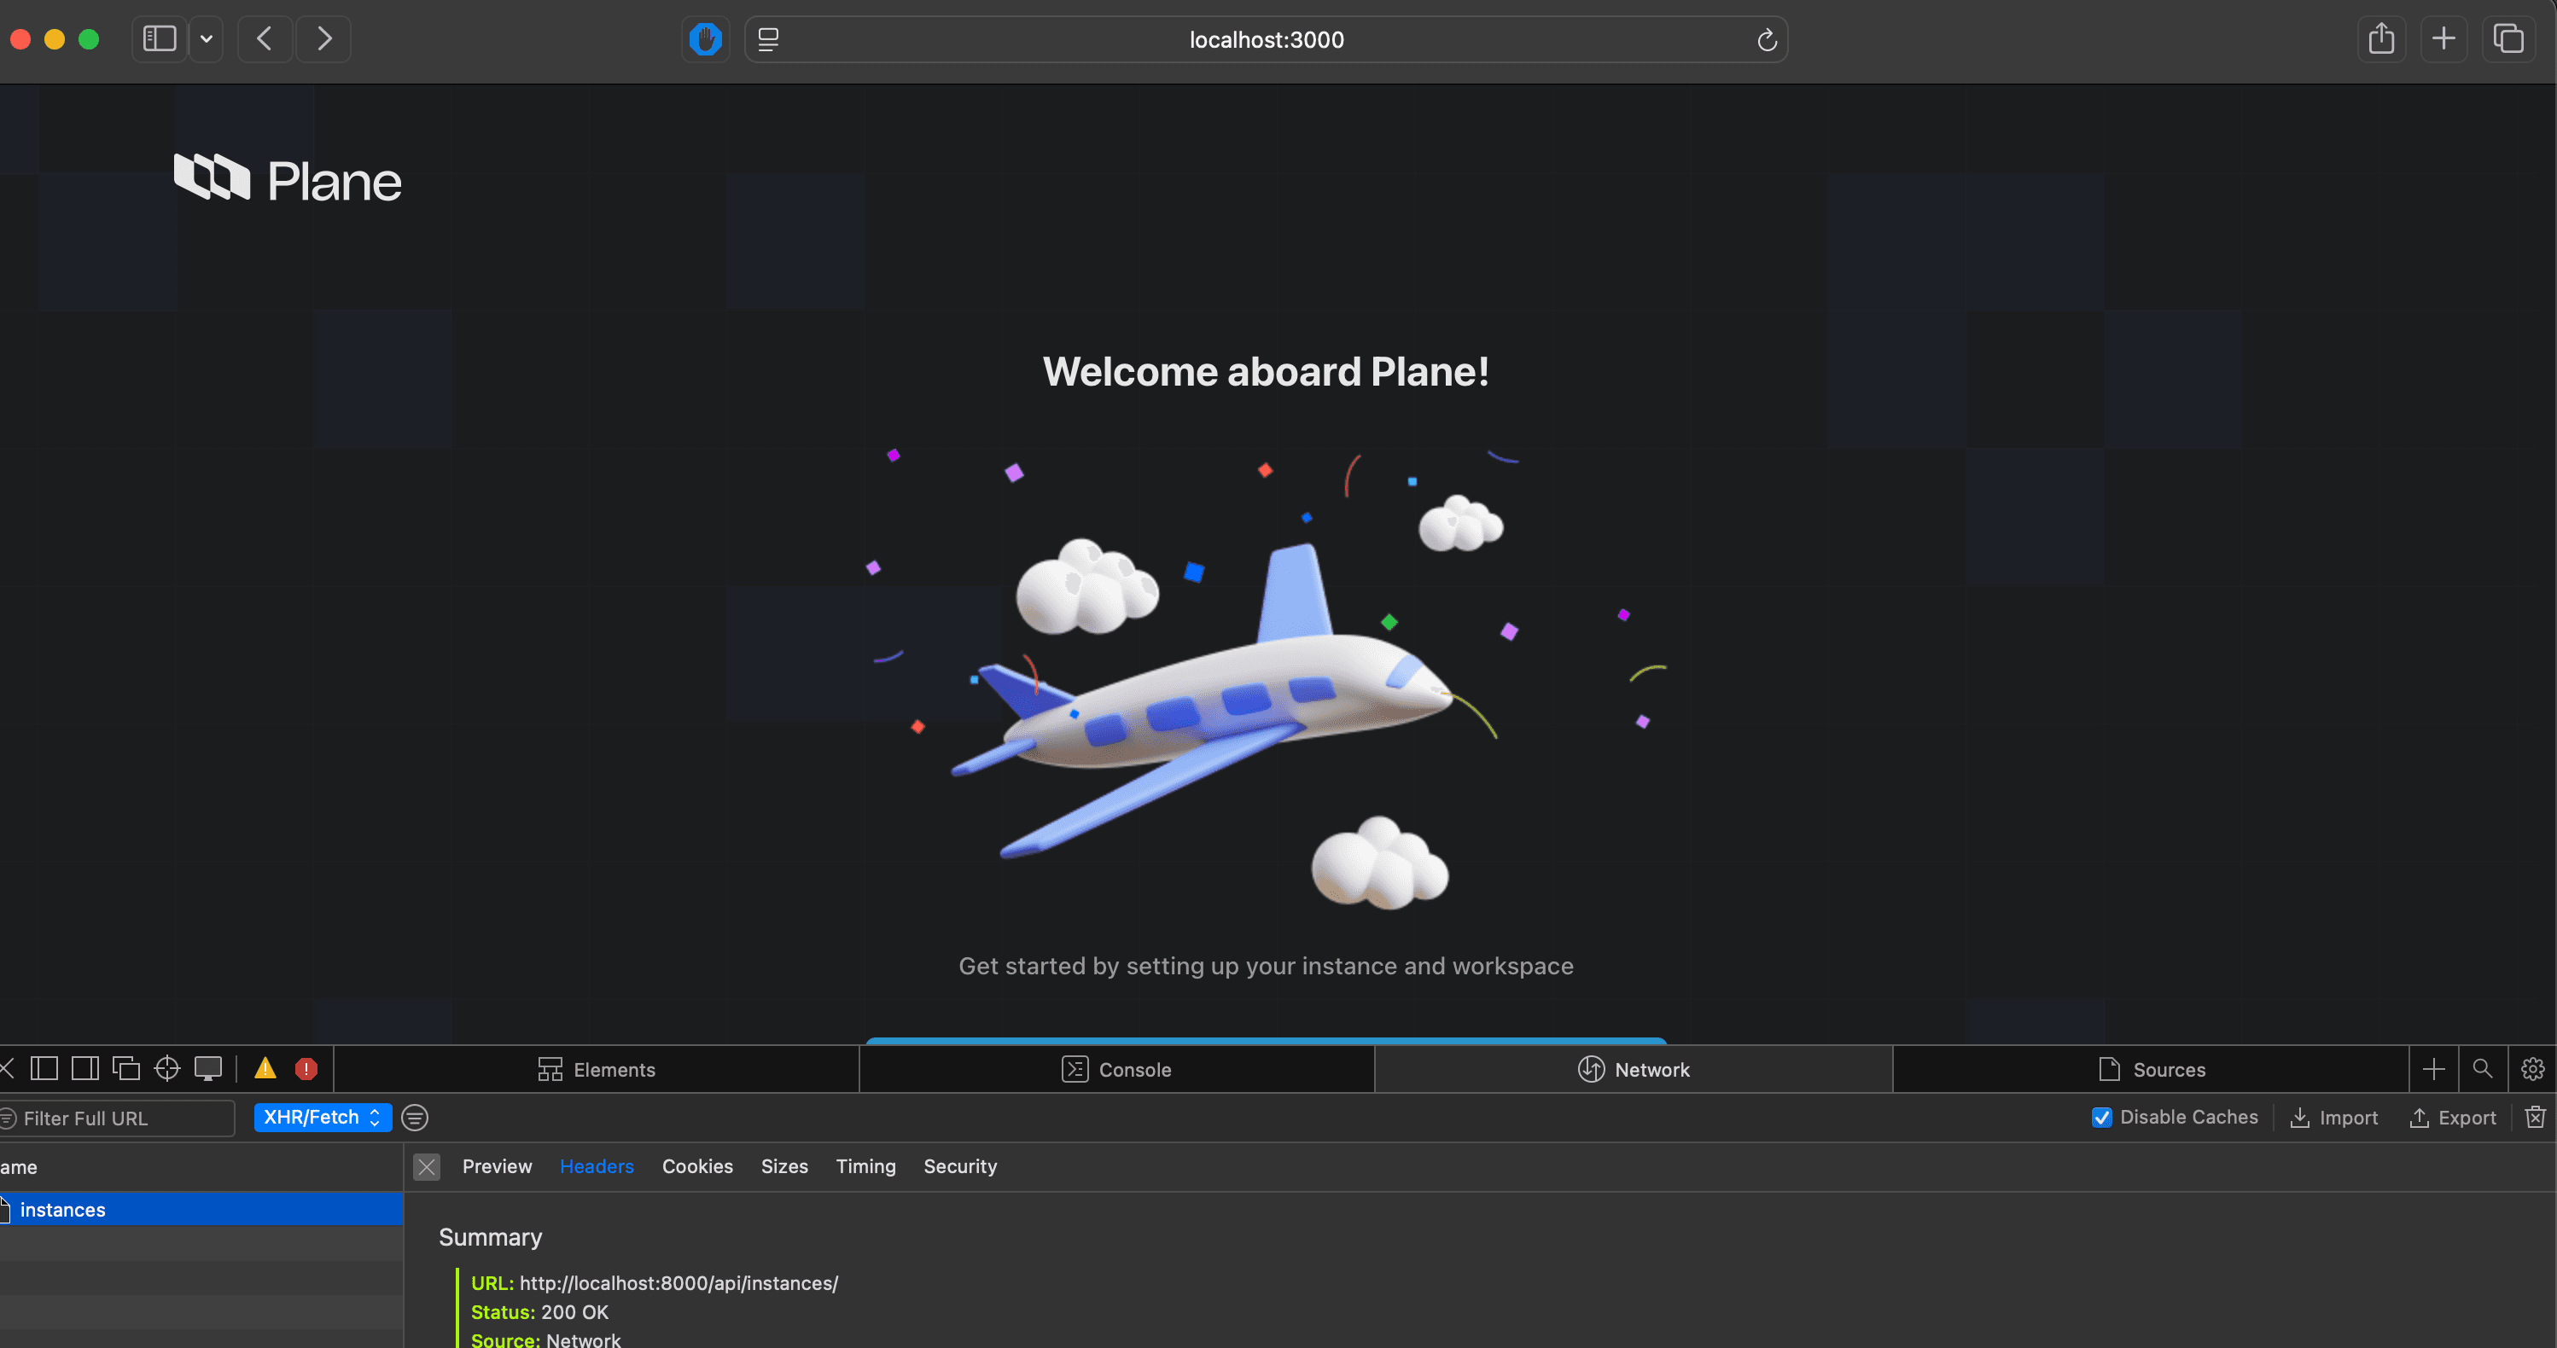Click the Export button
This screenshot has width=2557, height=1348.
pyautogui.click(x=2452, y=1118)
